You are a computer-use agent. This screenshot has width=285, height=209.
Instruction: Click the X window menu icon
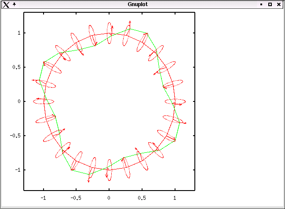6,4
